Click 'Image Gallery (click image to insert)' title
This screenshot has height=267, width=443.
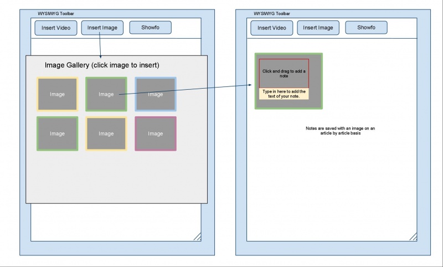click(x=102, y=65)
